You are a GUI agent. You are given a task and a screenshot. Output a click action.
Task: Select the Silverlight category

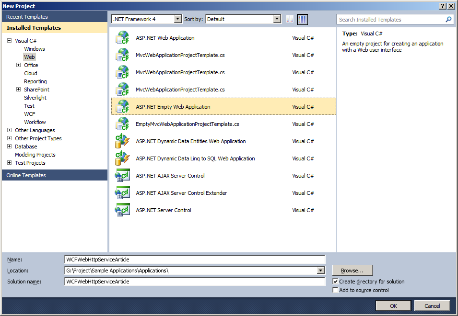(35, 98)
